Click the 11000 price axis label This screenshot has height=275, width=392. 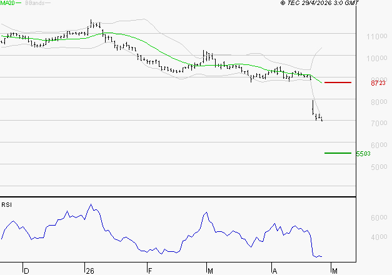(x=377, y=36)
